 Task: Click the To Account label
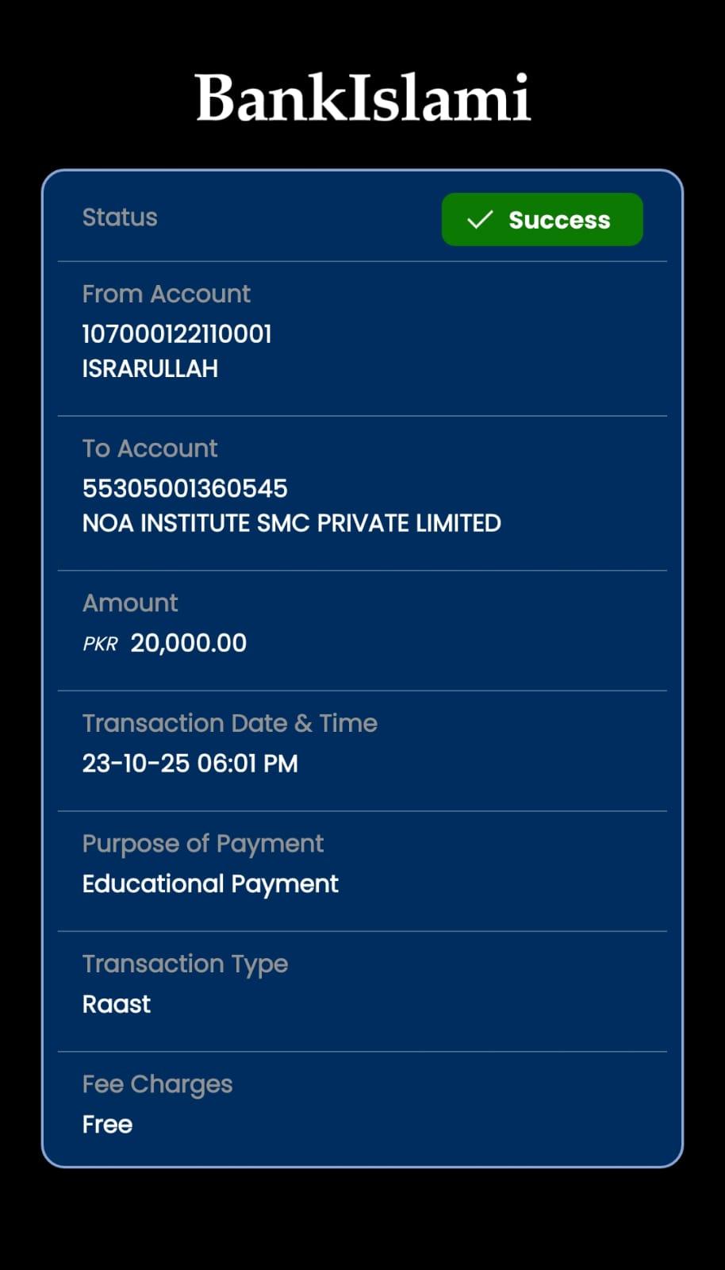(150, 448)
